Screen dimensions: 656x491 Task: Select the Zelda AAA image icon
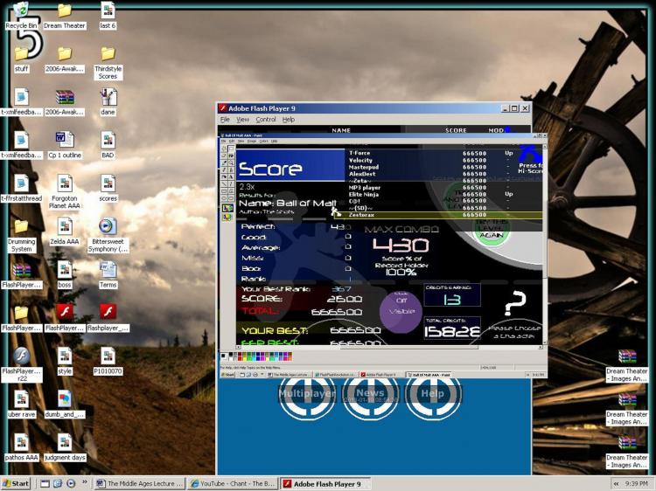click(65, 232)
